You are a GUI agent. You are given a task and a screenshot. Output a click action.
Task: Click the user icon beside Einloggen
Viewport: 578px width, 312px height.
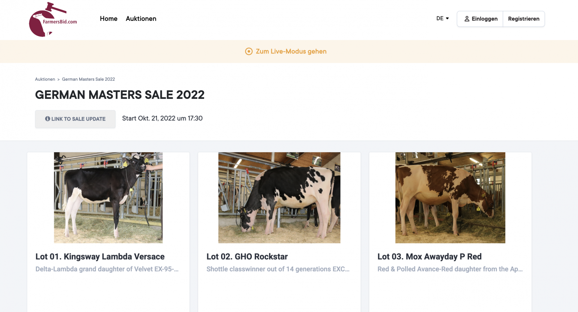467,19
